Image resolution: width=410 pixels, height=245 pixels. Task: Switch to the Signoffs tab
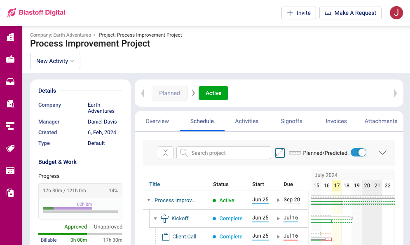pyautogui.click(x=291, y=121)
